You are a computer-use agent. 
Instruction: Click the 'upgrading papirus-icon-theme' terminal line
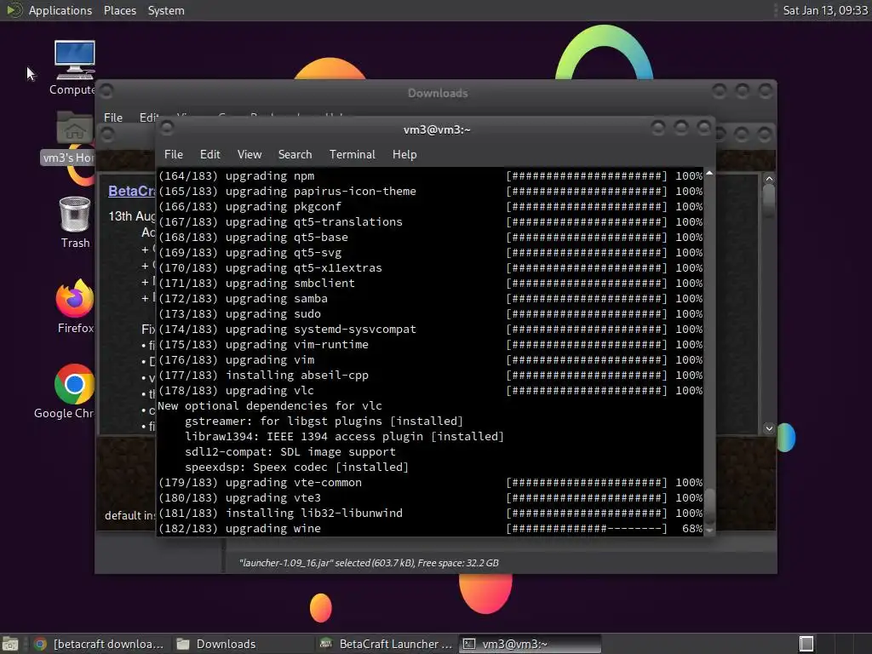[x=430, y=192]
